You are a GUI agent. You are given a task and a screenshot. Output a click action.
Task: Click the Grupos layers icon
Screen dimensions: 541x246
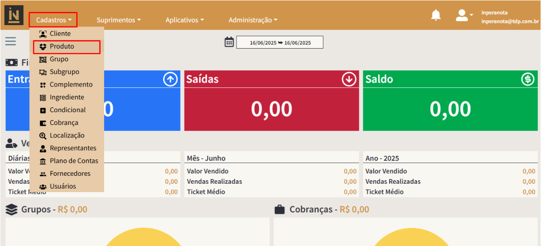point(12,209)
